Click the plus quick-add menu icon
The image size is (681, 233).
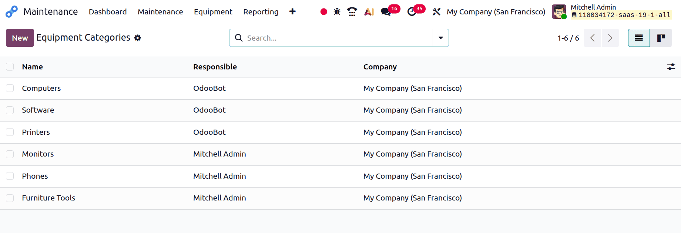(292, 11)
